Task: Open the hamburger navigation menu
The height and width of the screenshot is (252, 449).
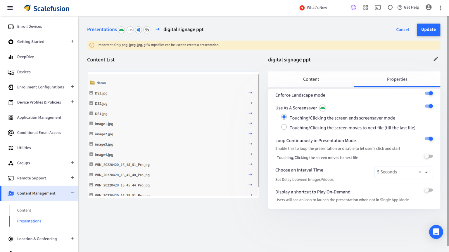Action: 10,8
